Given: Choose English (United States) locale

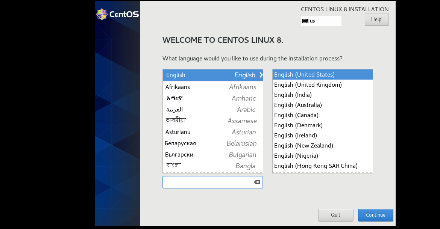Looking at the screenshot, I should 322,74.
